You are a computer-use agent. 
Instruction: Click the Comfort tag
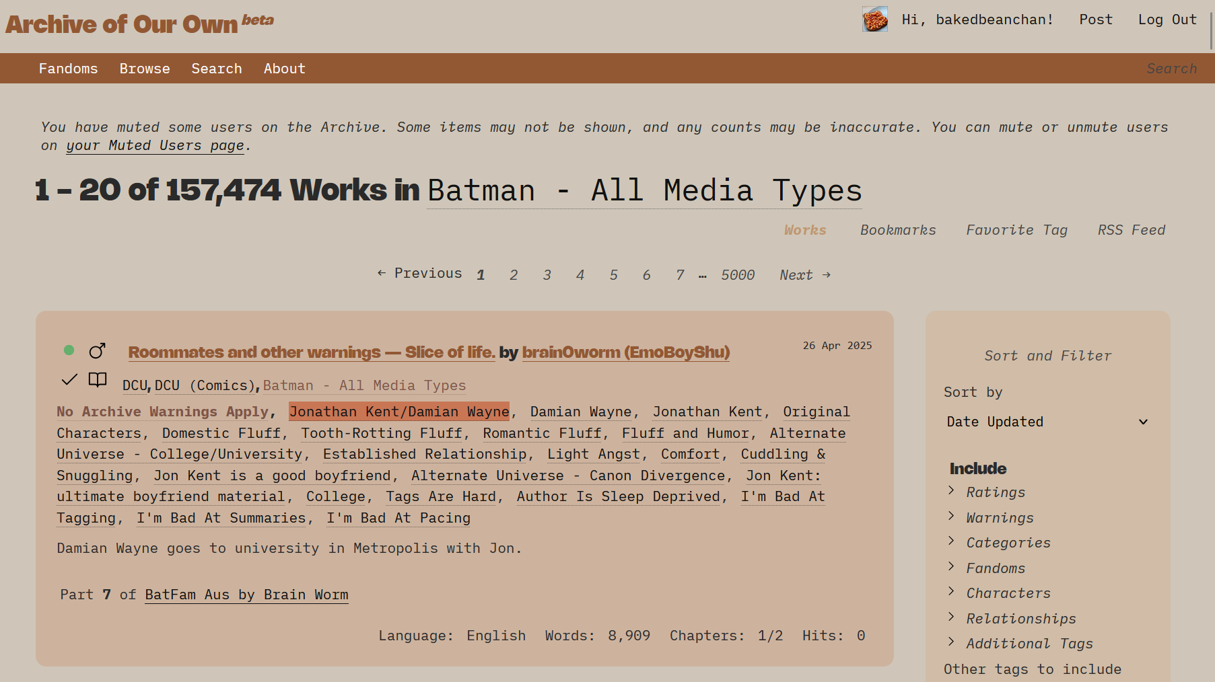(x=691, y=454)
